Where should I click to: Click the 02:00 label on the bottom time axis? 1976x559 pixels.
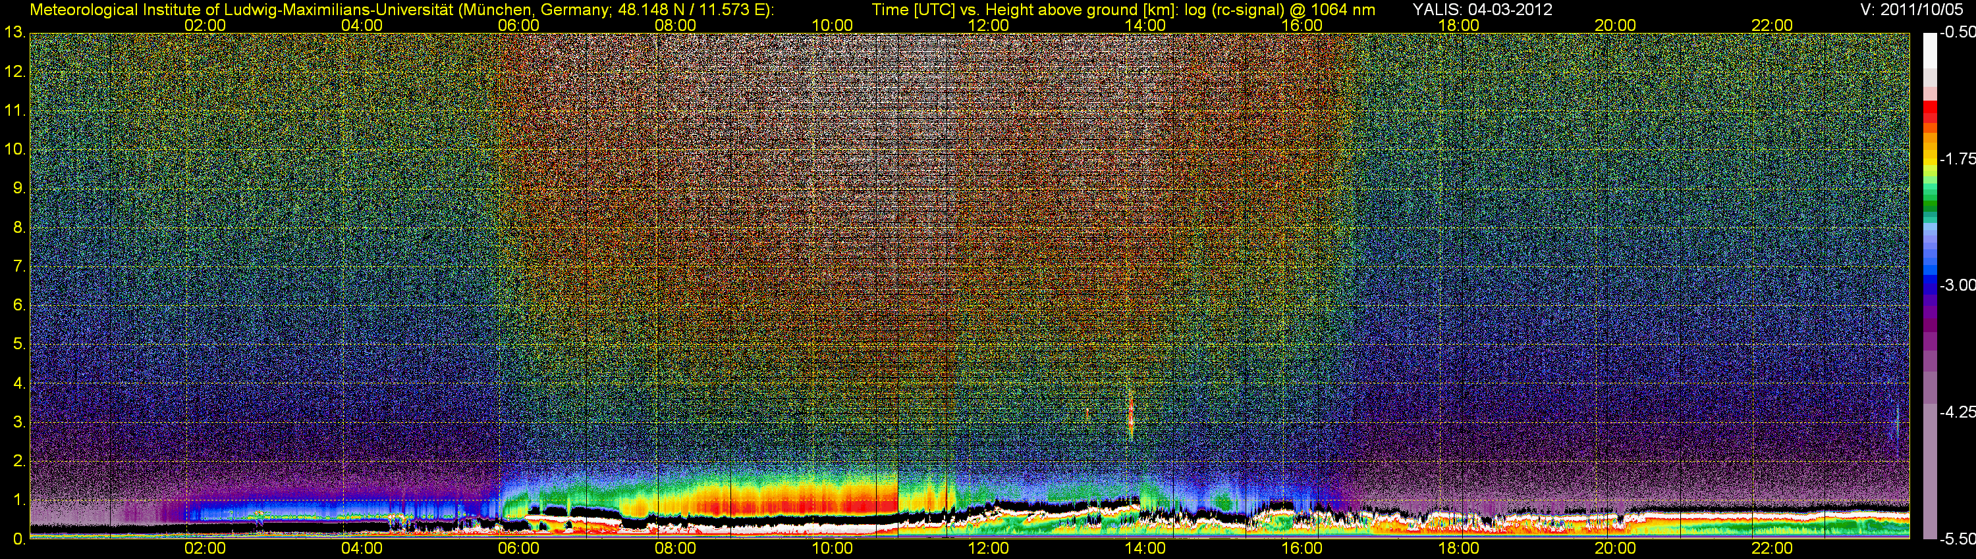click(x=205, y=549)
